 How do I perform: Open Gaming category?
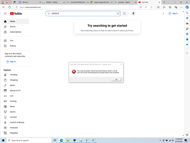[16, 101]
